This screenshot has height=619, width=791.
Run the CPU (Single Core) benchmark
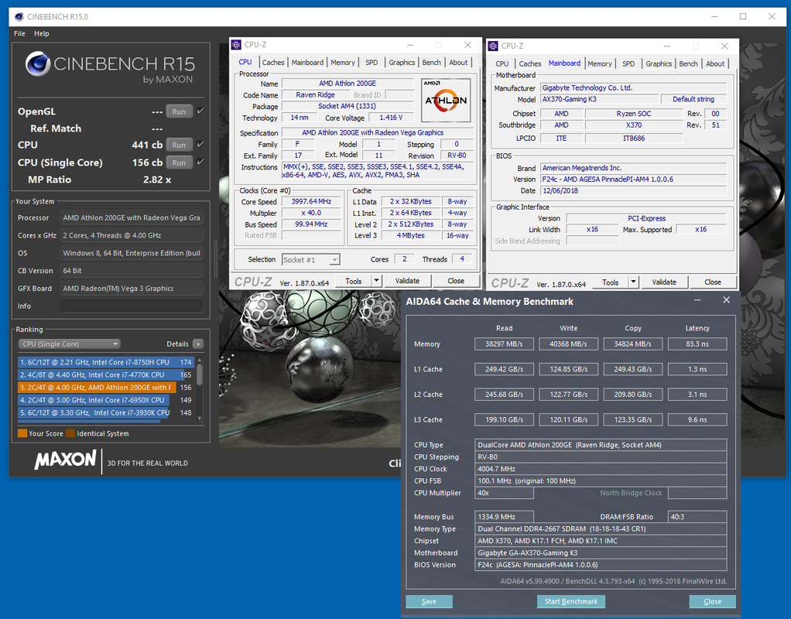179,162
